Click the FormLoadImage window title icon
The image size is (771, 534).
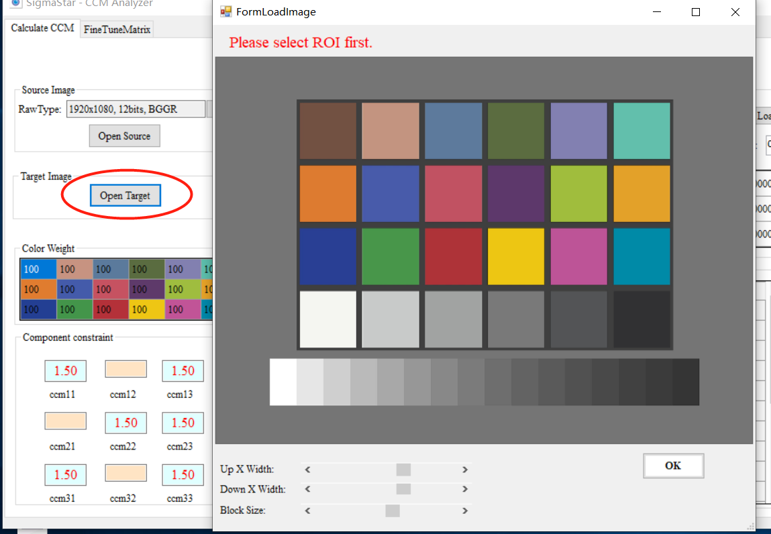point(226,12)
